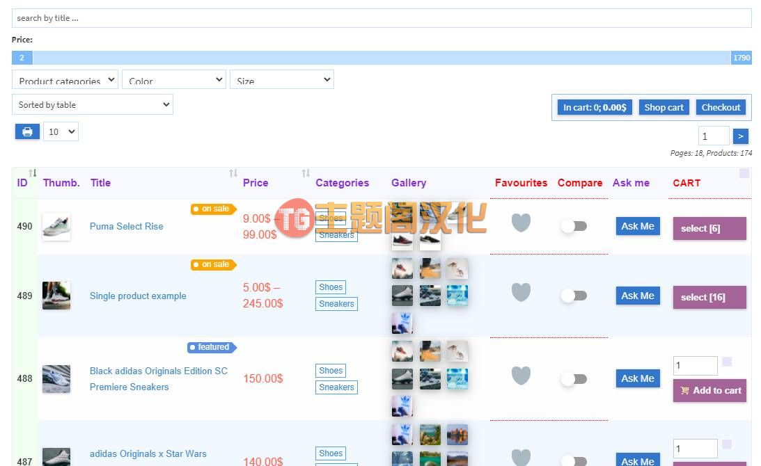Viewport: 761px width, 466px height.
Task: Click the page number input field
Action: (x=714, y=136)
